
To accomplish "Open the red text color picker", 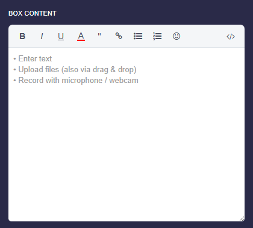I will pyautogui.click(x=81, y=36).
